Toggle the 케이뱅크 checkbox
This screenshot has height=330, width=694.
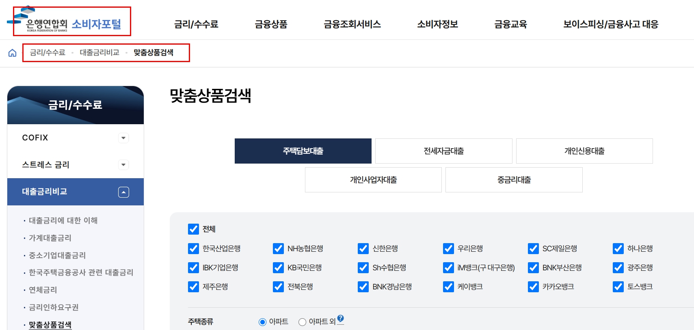click(x=448, y=287)
